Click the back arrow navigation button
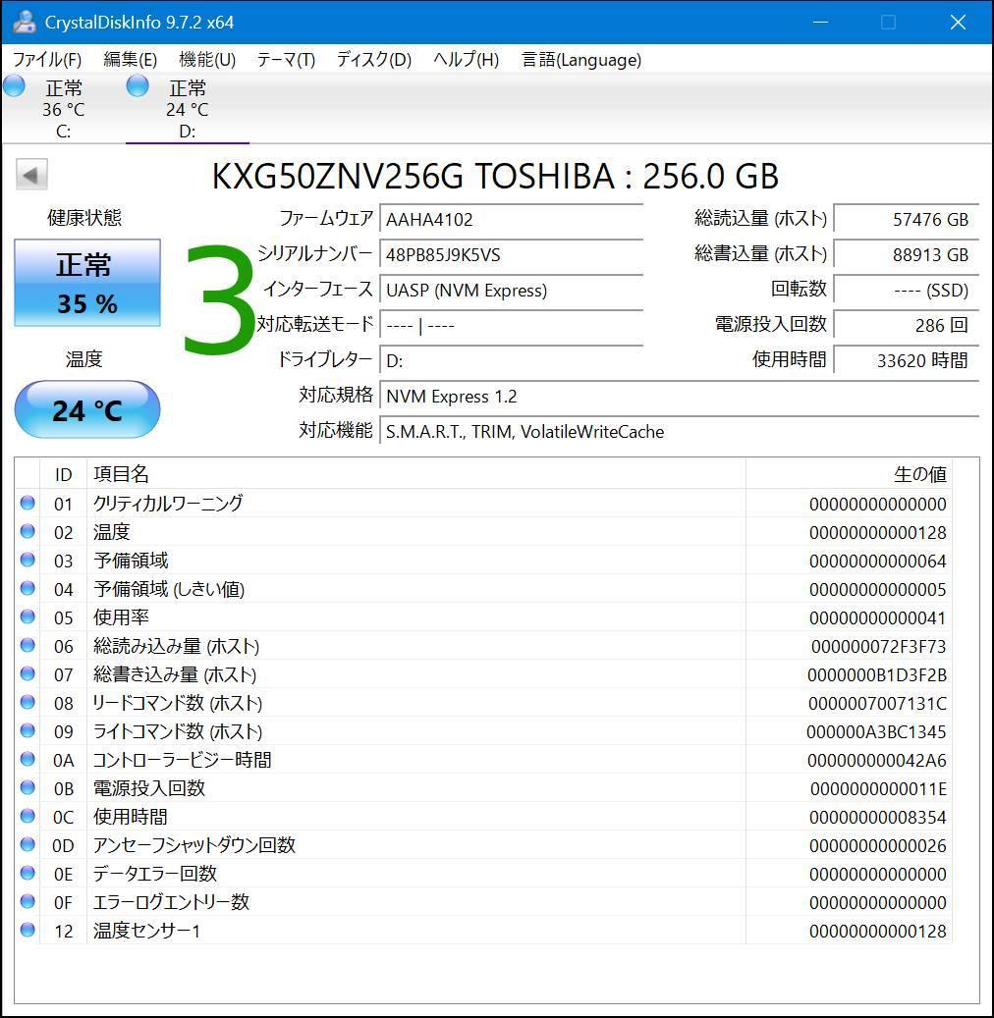 pos(31,174)
